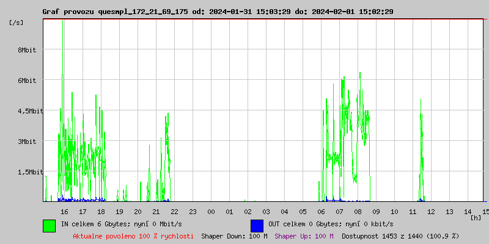Click the [/s] unit label above the y-axis
489x244 pixels.
click(17, 23)
